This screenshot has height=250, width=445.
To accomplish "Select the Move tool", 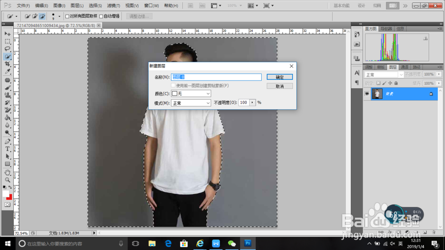I will pos(8,34).
